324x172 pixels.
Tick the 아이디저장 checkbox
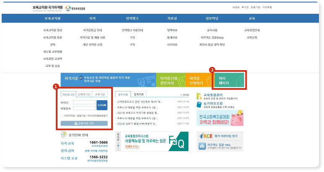pyautogui.click(x=62, y=116)
